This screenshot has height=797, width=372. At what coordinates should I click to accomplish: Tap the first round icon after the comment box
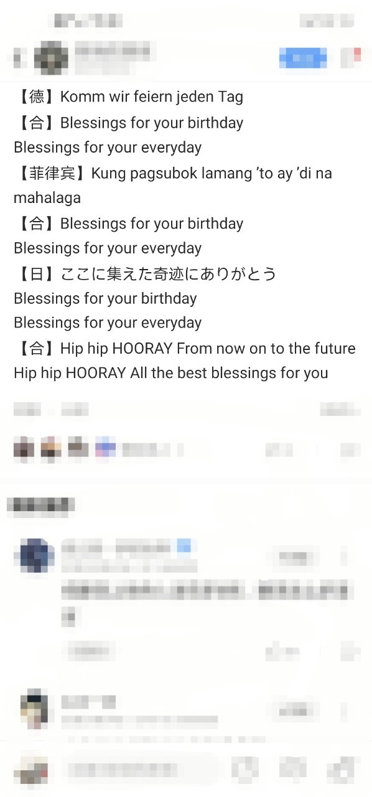[244, 770]
